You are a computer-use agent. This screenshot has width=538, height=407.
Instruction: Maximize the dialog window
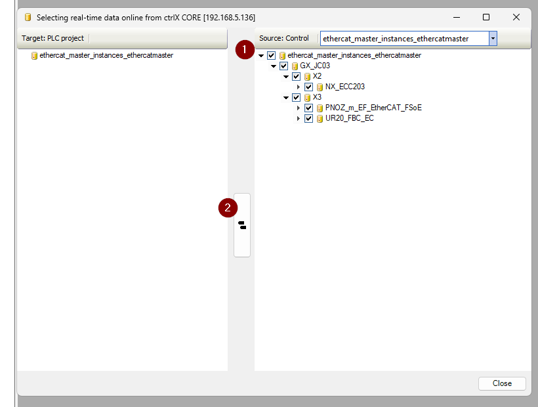pos(486,17)
